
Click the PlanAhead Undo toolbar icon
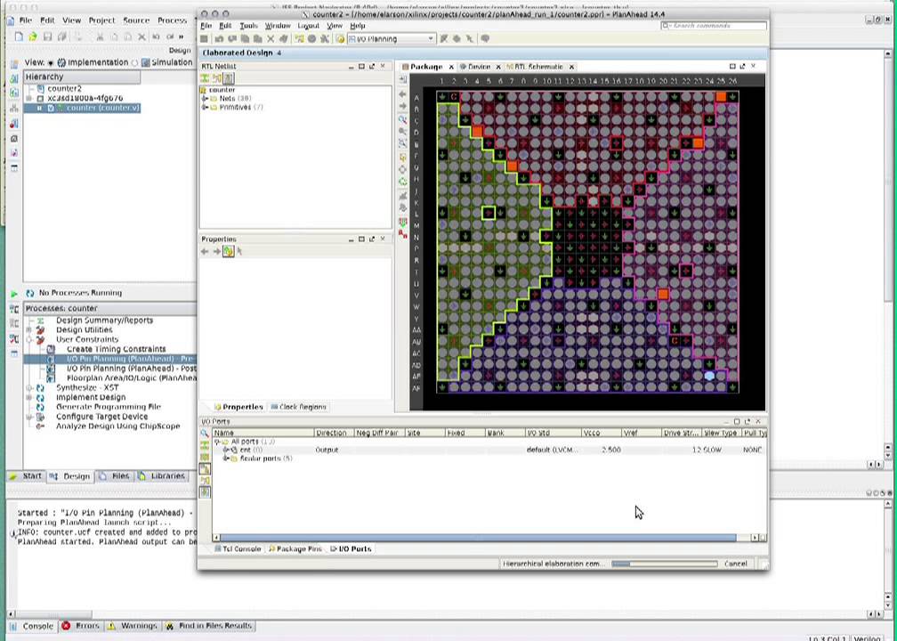(x=220, y=39)
